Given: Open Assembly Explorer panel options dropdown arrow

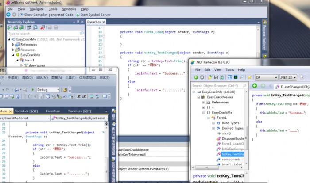Looking at the screenshot, I should click(74, 22).
